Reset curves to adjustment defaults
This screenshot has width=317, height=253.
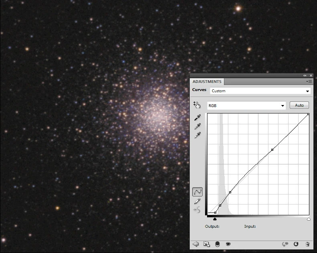coord(296,244)
